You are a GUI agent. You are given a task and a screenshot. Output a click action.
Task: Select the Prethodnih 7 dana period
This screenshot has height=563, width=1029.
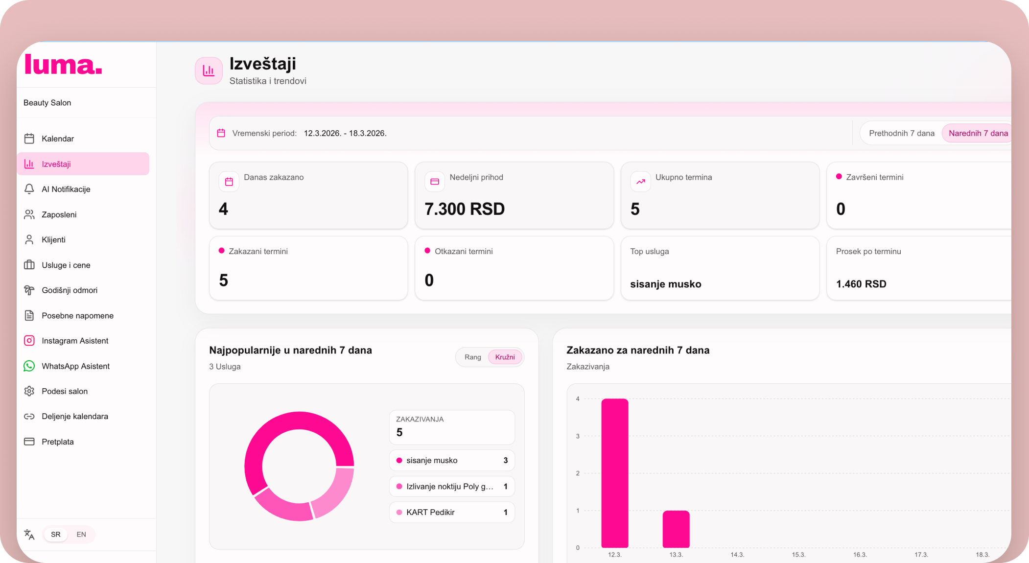901,133
